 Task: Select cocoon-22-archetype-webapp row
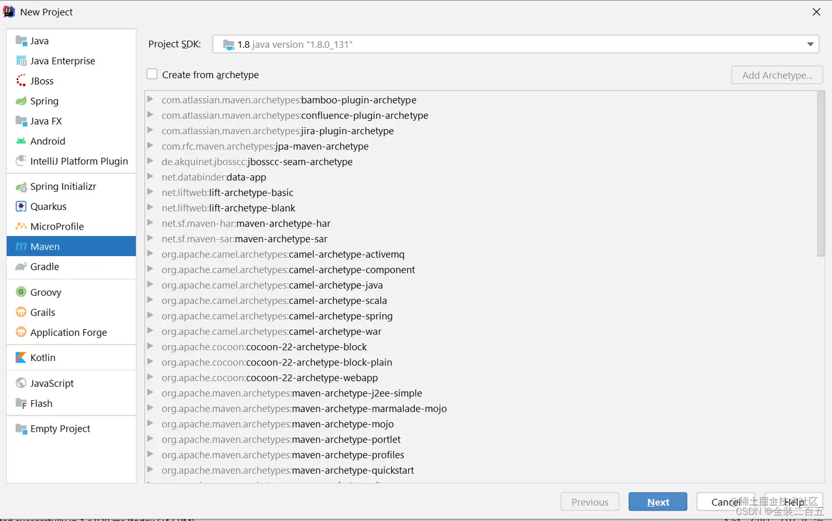[481, 378]
